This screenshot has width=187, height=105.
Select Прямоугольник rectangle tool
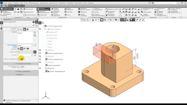[30, 15]
